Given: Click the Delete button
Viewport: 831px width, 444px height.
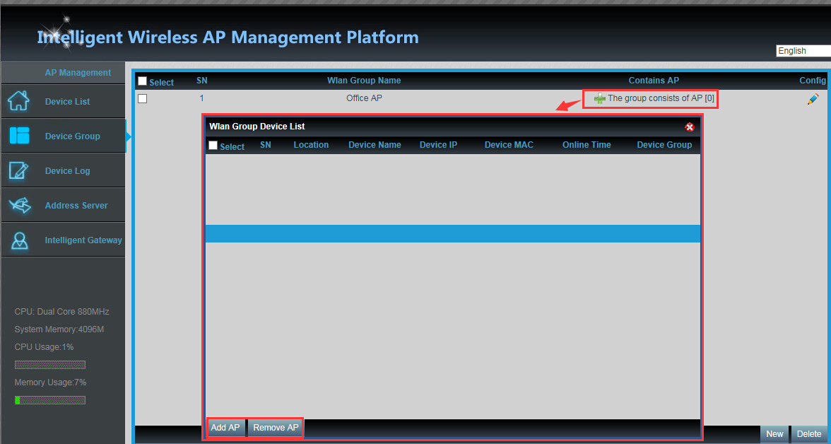Looking at the screenshot, I should (x=809, y=434).
